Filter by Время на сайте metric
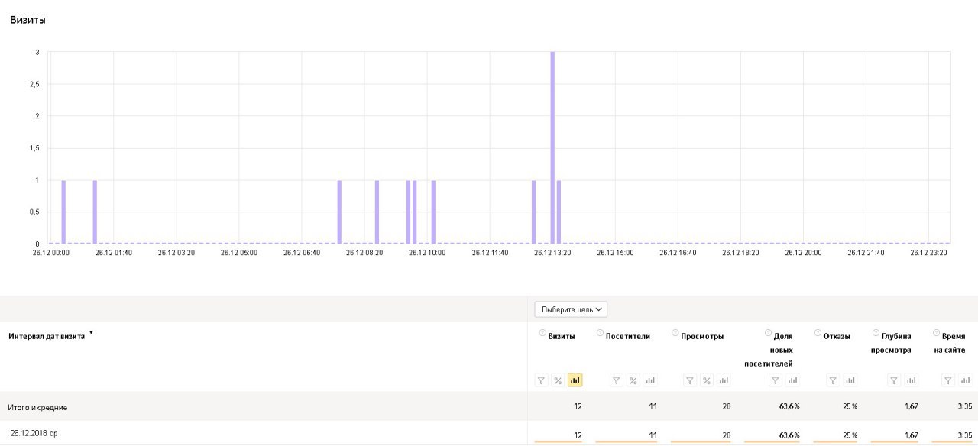 [948, 380]
